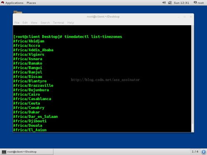Open the Places menu
Screen dimensions: 207x155
31,3
